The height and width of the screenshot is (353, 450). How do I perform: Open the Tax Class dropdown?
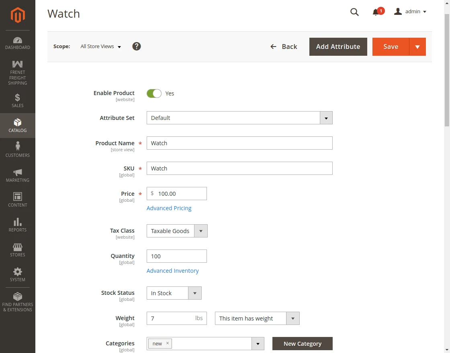pyautogui.click(x=200, y=231)
